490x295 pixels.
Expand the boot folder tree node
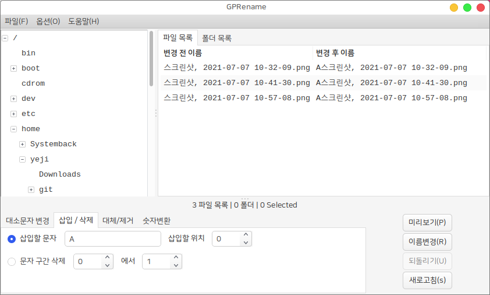(13, 69)
